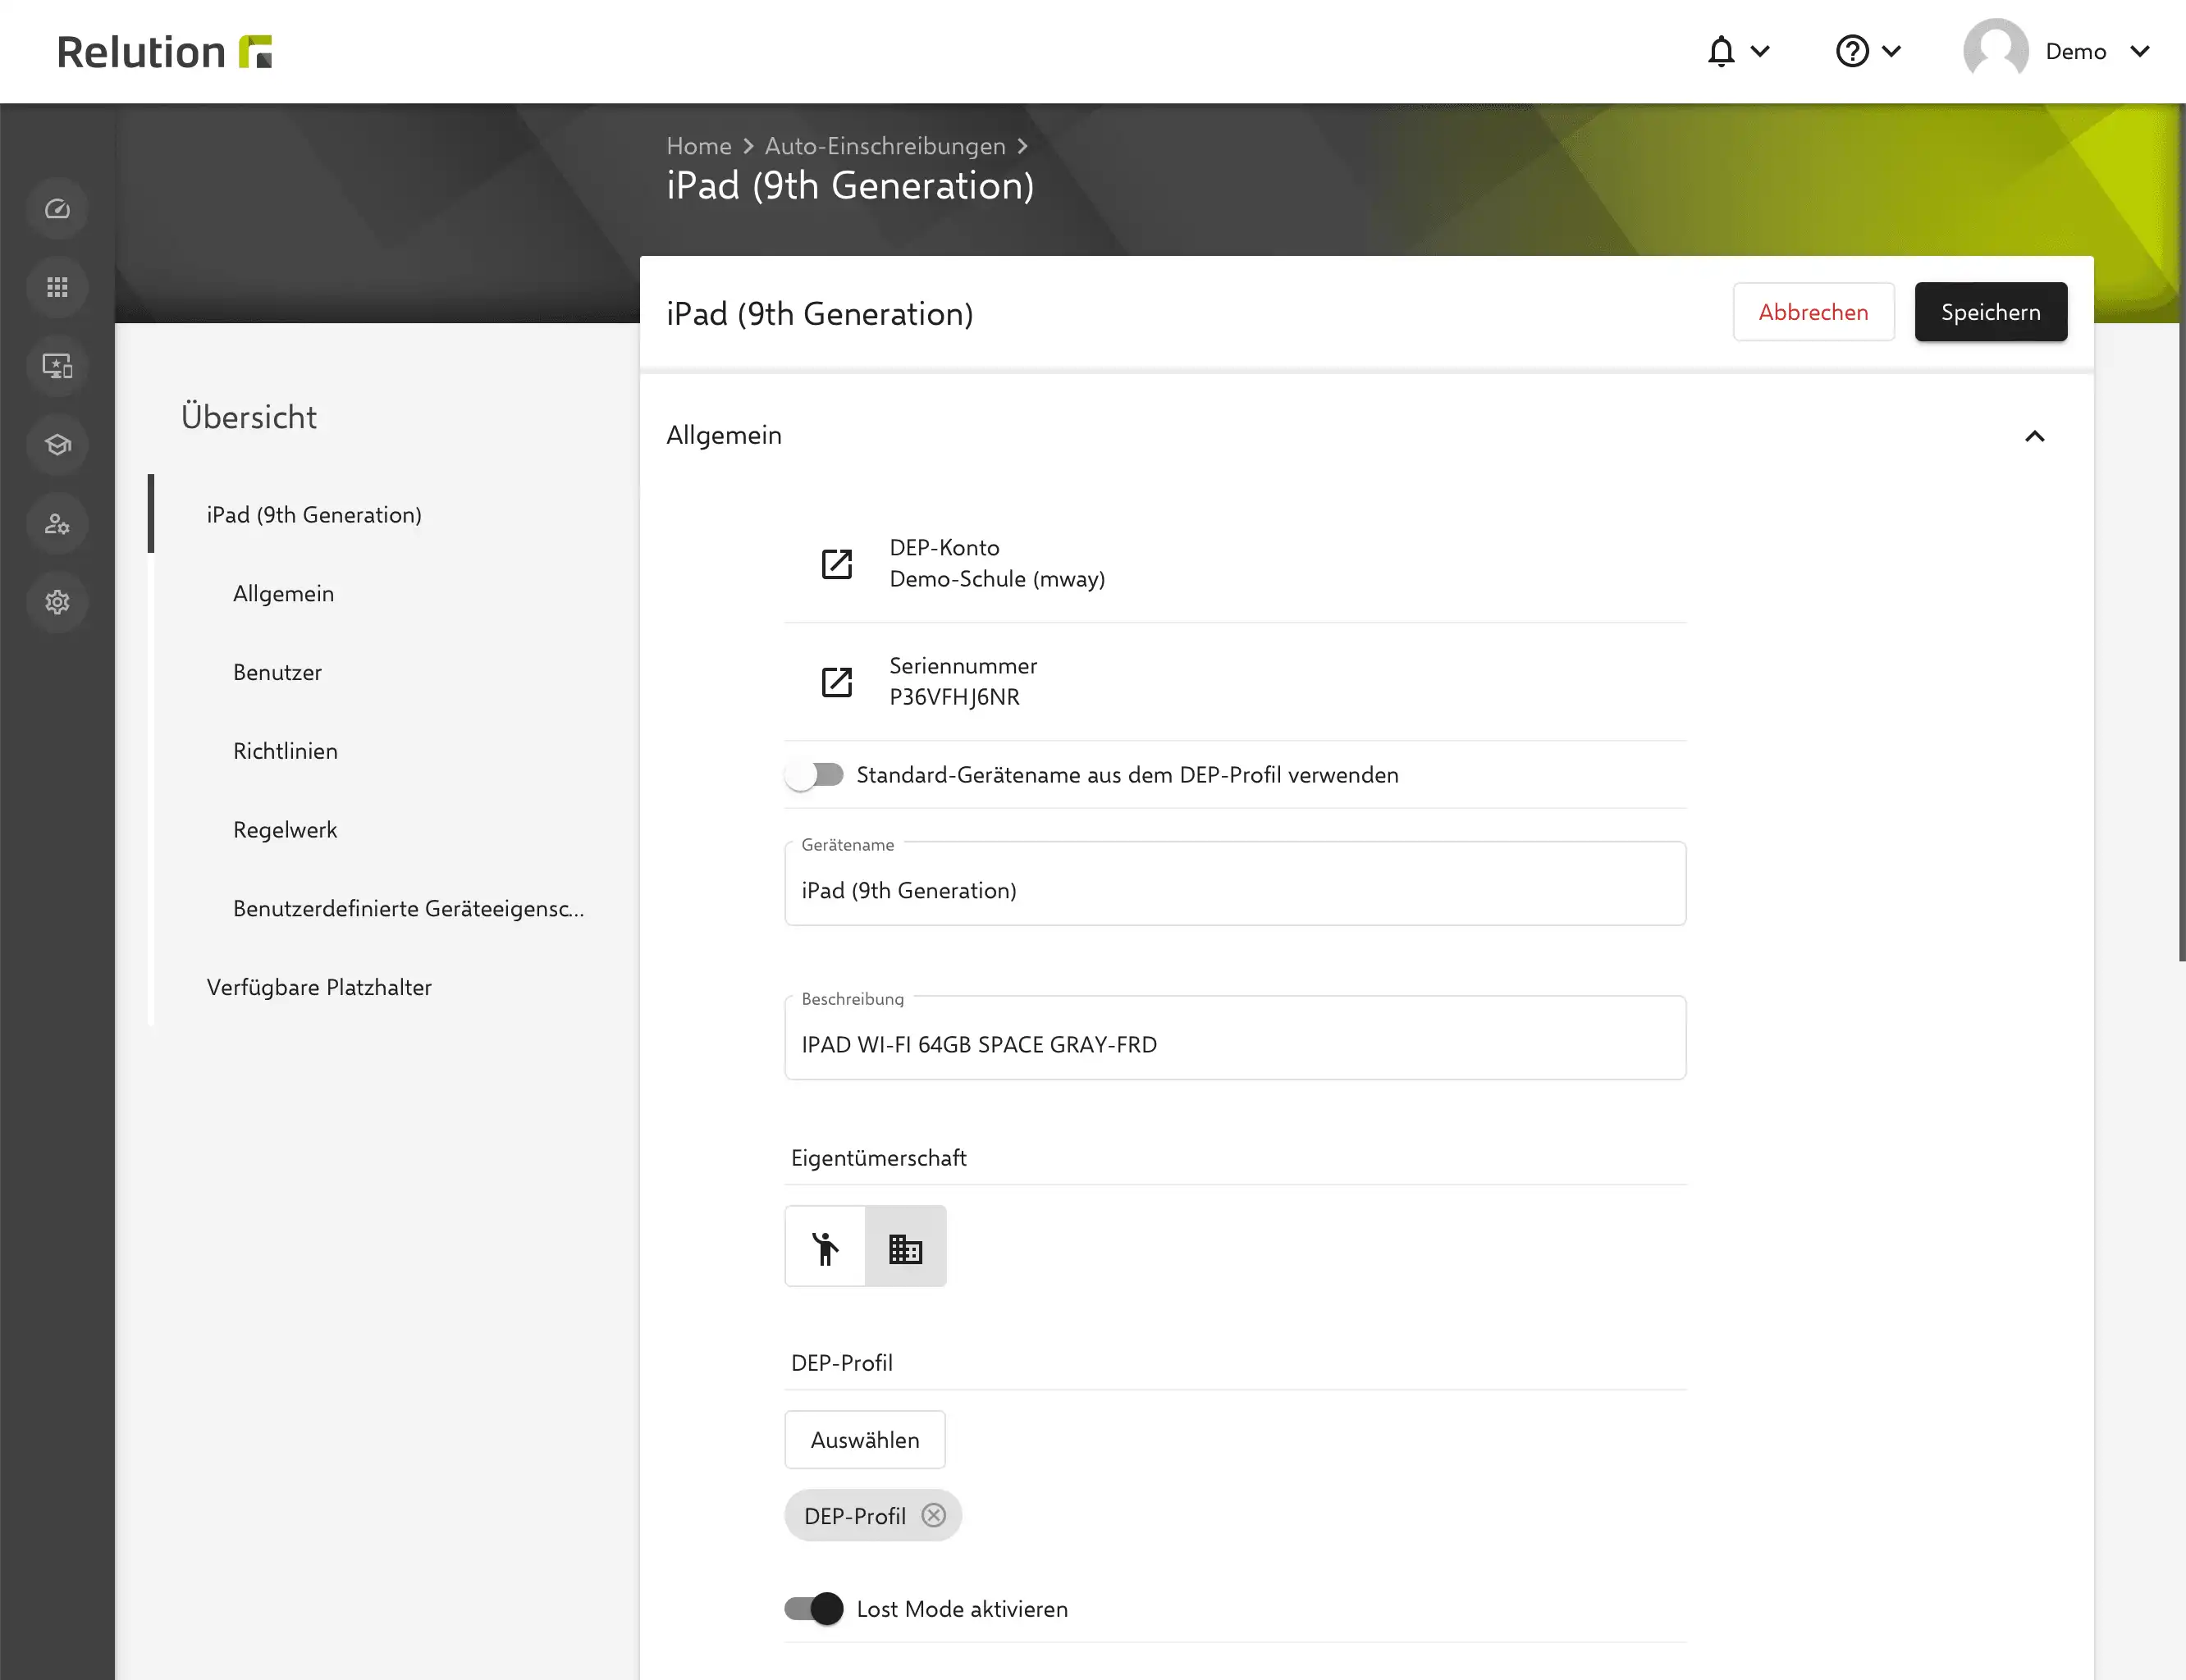Click the notification bell icon
The height and width of the screenshot is (1680, 2186).
pos(1721,51)
